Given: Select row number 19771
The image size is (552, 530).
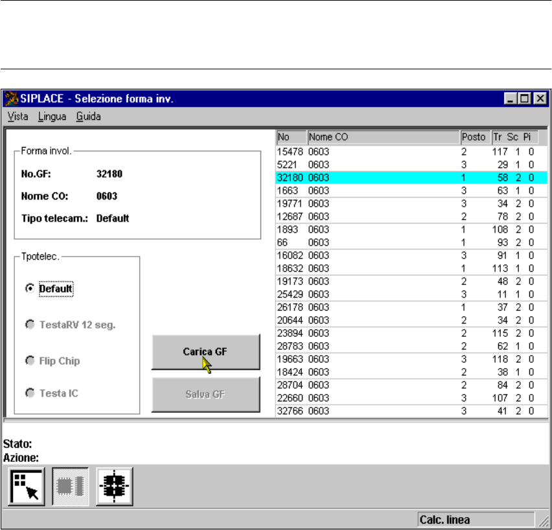Looking at the screenshot, I should (x=411, y=203).
